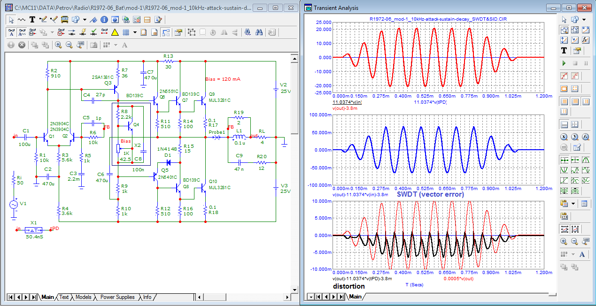Screen dimensions: 596x306
Task: Open the dropdown arrow next to grid icon
Action: (135, 32)
